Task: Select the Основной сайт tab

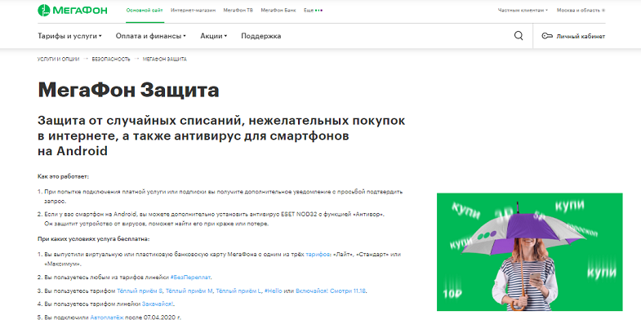Action: [x=144, y=11]
